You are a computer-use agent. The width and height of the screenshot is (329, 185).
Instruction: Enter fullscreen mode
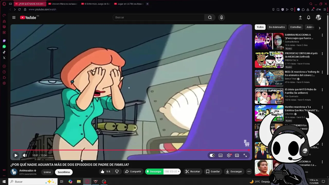tap(245, 155)
